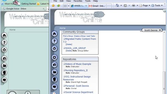Click Add to Favorites star-plus icon
Viewport: 167px width, 94px height.
[x=58, y=5]
